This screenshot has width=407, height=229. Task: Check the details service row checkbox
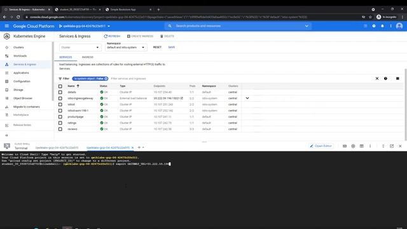[x=60, y=92]
